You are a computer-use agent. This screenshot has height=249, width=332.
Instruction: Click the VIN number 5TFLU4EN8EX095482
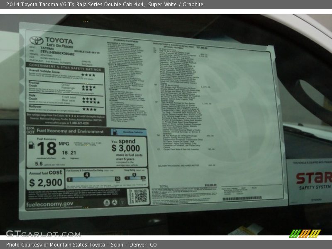(57, 53)
